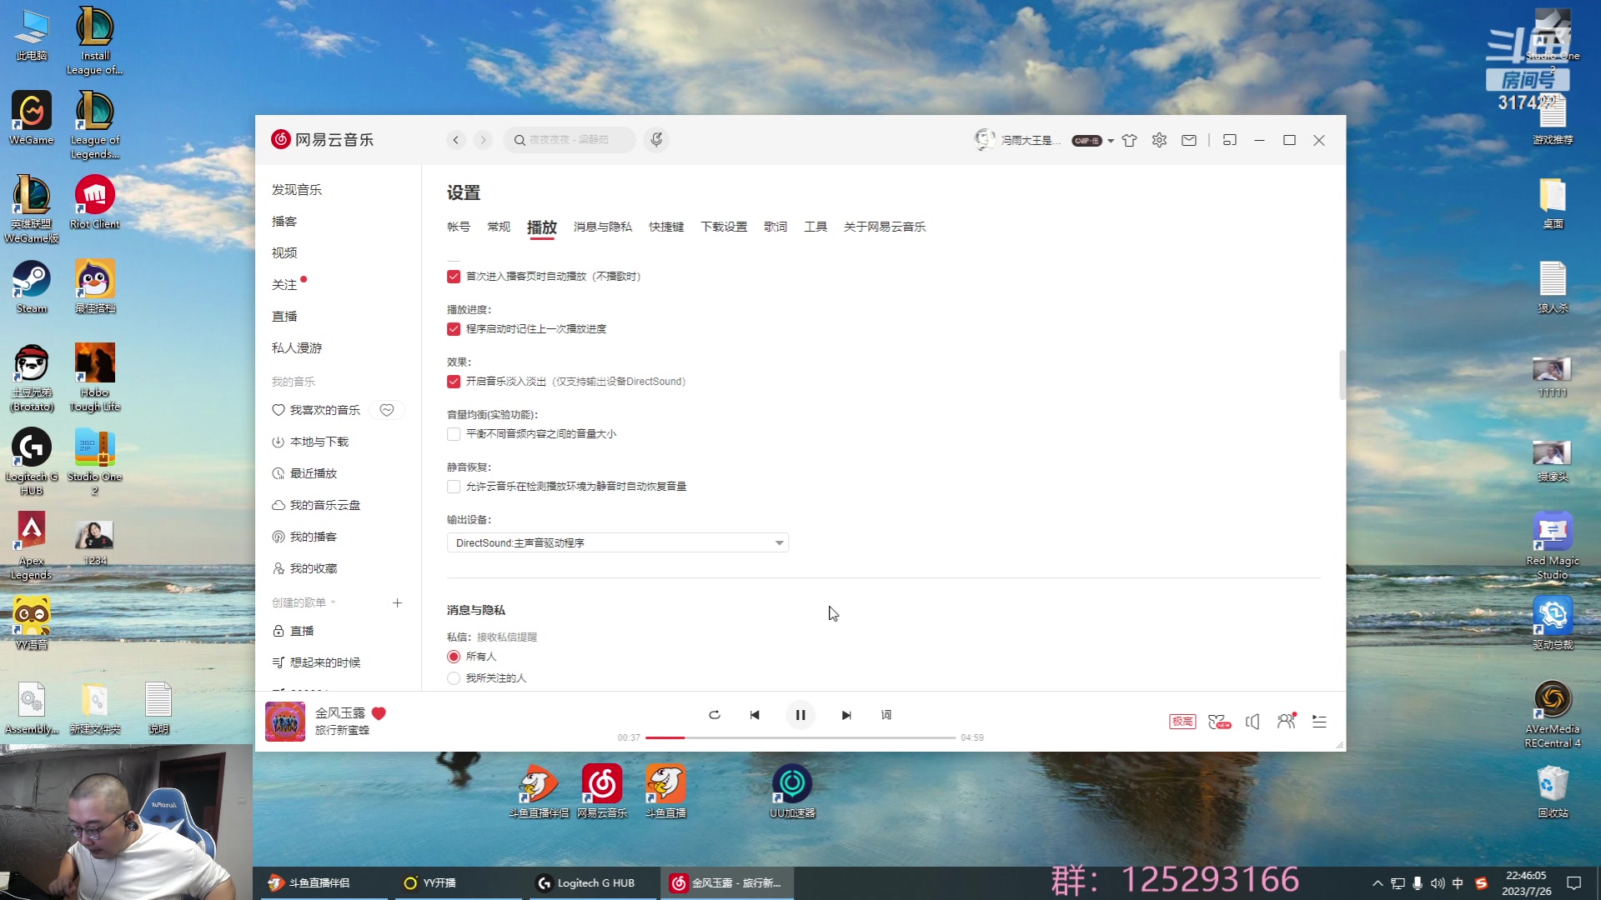Screen dimensions: 1601x900
Task: Open lyrics with the 词 icon
Action: click(886, 715)
